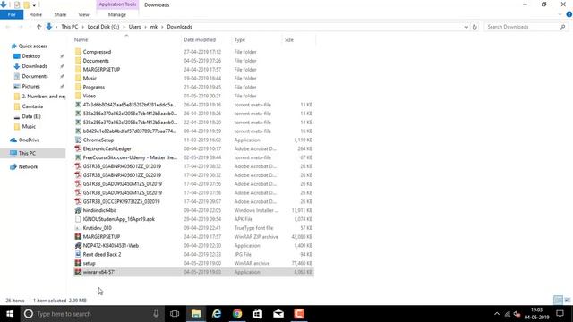This screenshot has height=322, width=573.
Task: Switch to large icons view button
Action: 567,301
